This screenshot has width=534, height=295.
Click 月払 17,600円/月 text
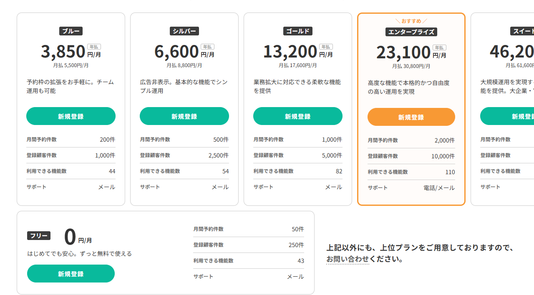tap(298, 65)
